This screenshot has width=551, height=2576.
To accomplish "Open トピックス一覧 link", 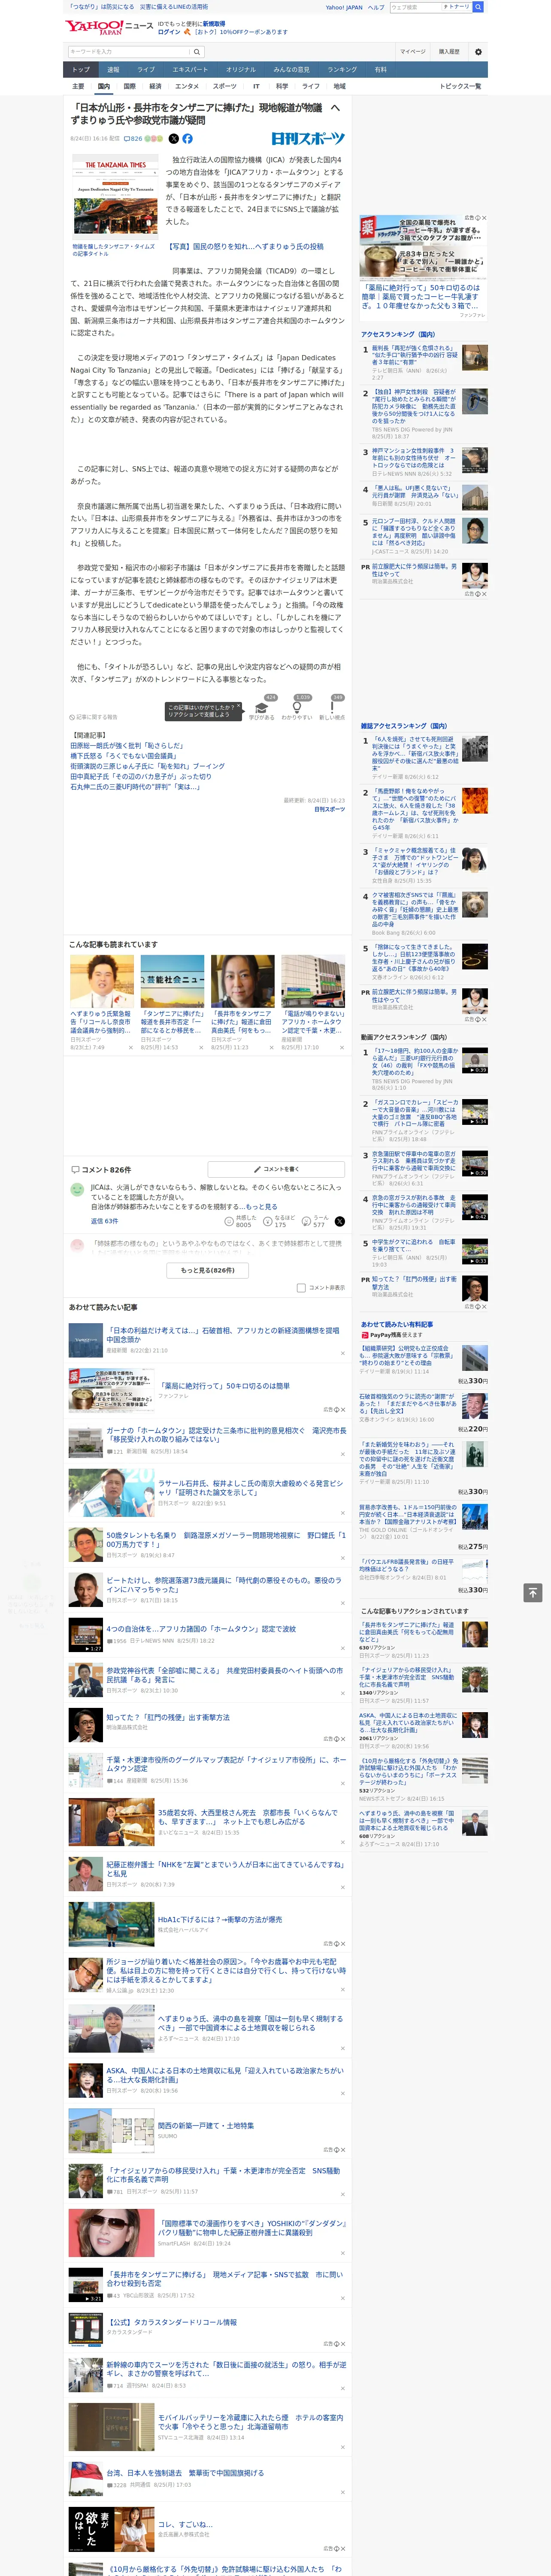I will pyautogui.click(x=460, y=87).
